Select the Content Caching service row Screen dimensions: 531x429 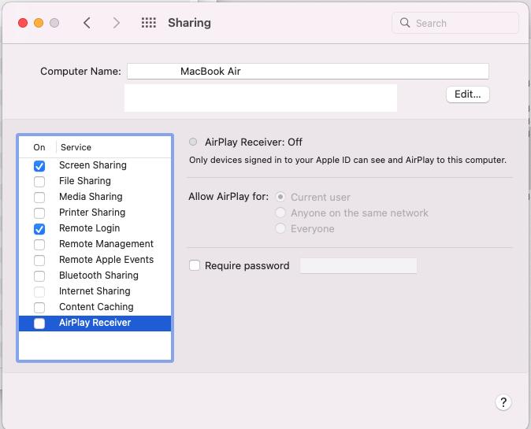click(95, 307)
